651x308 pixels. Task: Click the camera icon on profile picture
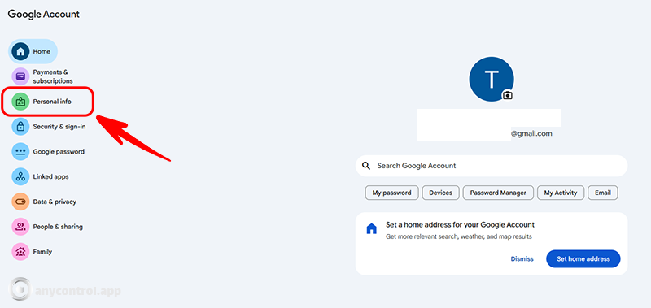tap(507, 95)
